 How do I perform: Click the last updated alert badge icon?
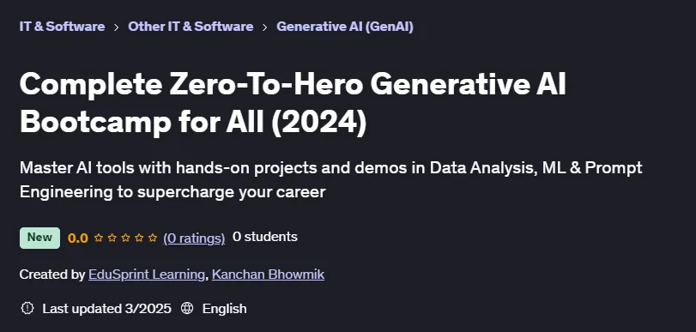coord(27,308)
